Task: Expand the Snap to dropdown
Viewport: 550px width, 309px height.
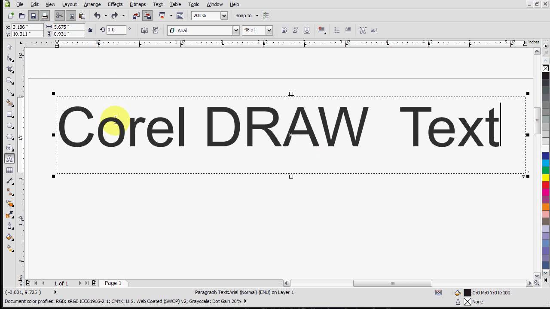Action: pos(257,16)
